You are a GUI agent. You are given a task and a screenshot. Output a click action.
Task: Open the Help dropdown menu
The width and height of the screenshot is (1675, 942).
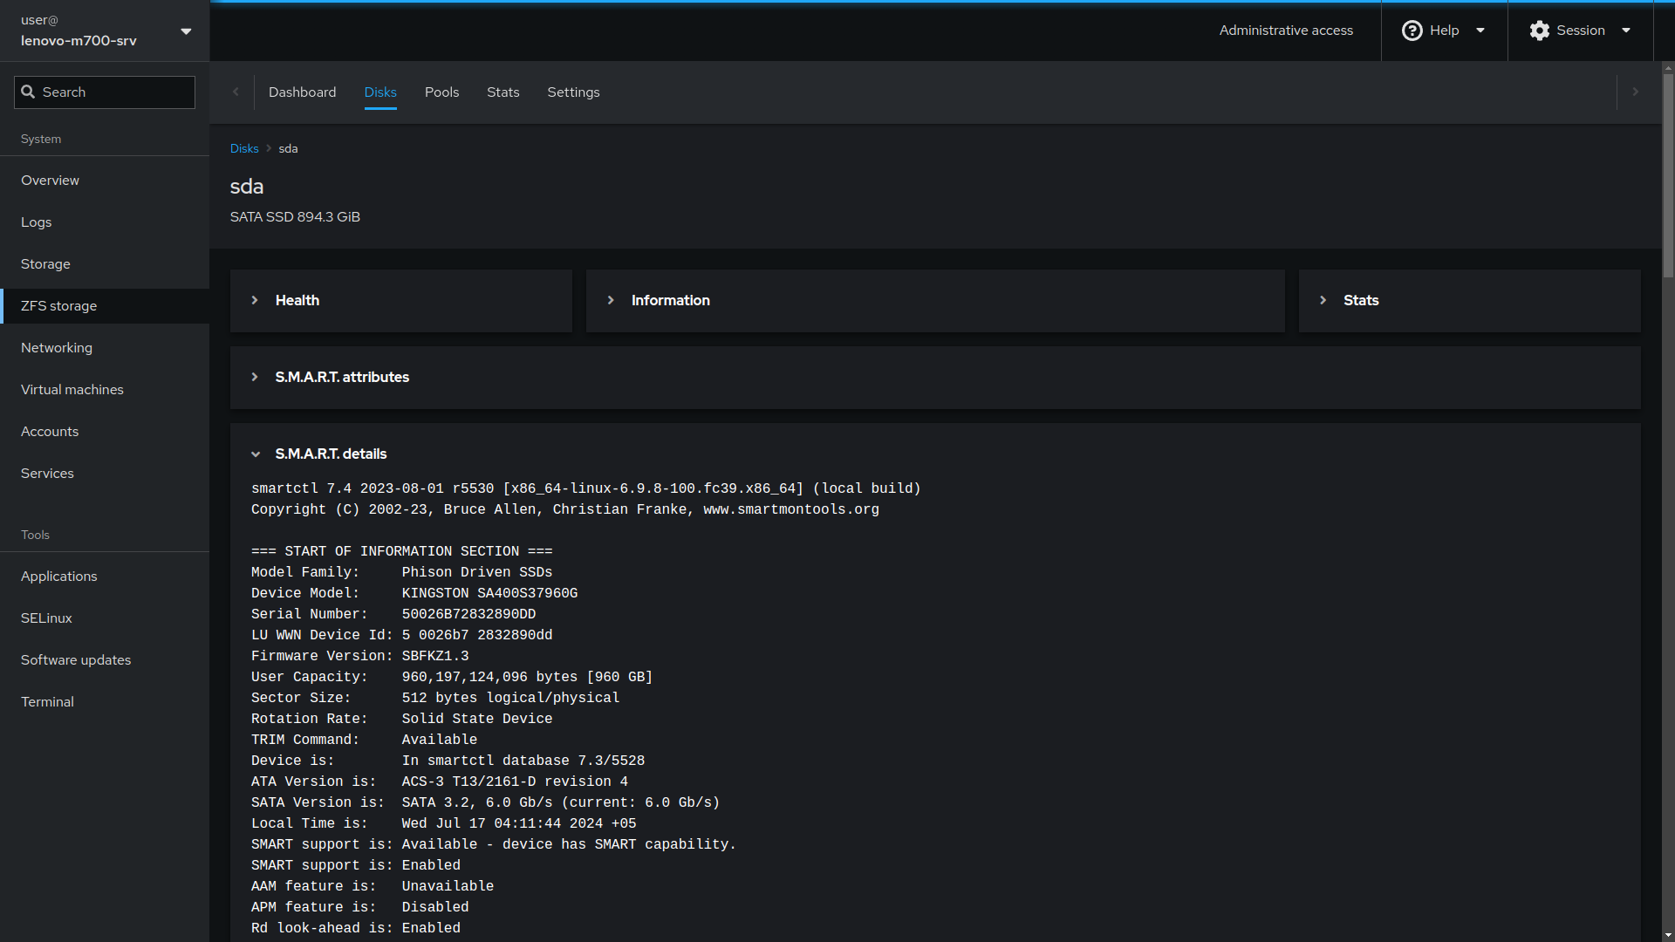point(1445,31)
